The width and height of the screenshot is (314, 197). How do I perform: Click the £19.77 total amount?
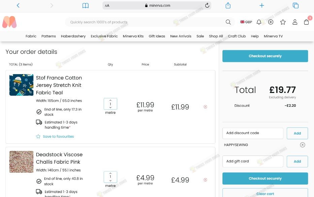pyautogui.click(x=282, y=90)
